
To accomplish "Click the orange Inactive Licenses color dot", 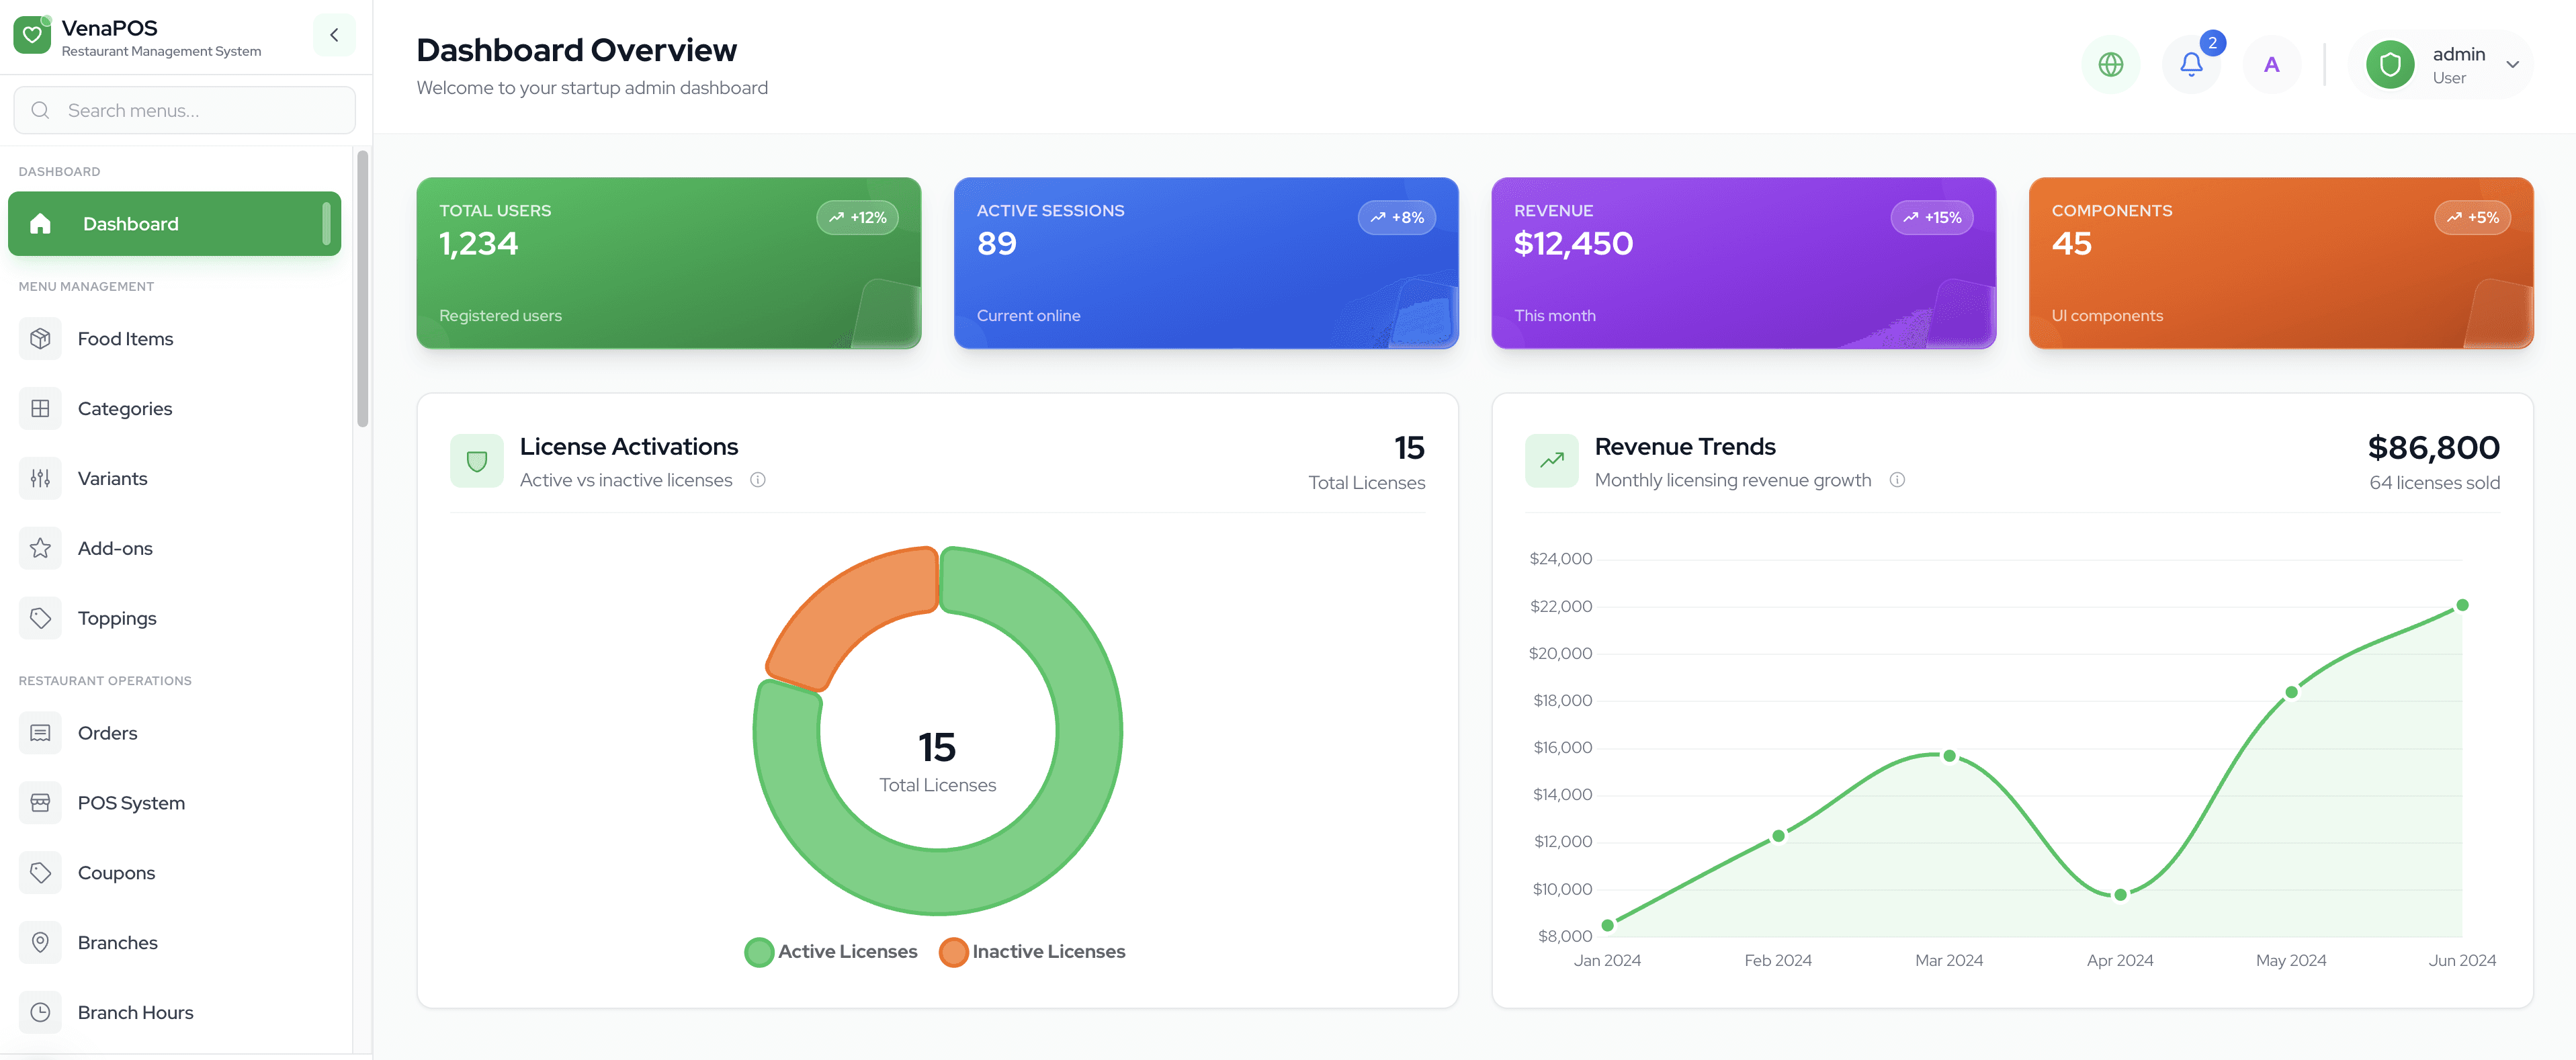I will [x=953, y=951].
